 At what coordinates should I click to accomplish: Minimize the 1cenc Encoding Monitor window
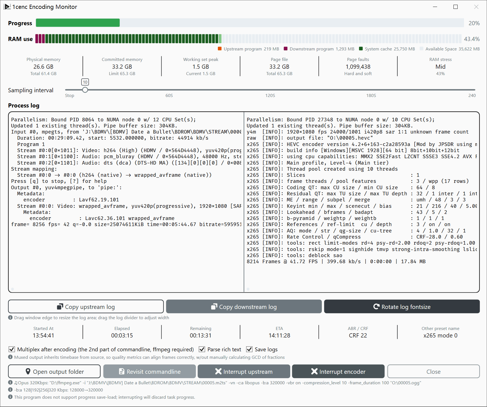point(435,7)
